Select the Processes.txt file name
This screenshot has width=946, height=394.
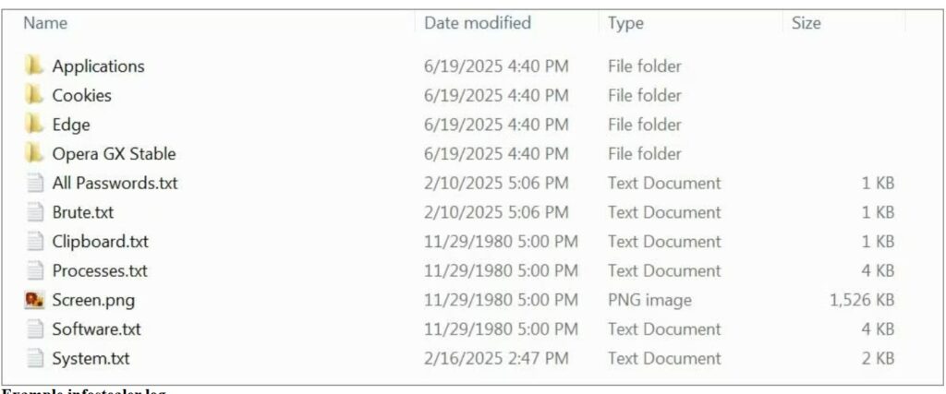(100, 271)
